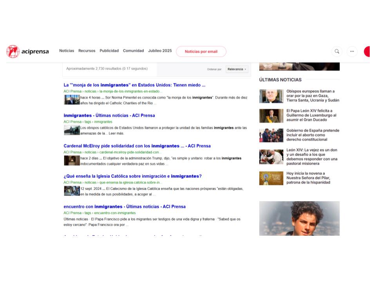Image resolution: width=376 pixels, height=282 pixels.
Task: Click thumbnail for Papa León XIV felicita story
Action: [x=271, y=116]
